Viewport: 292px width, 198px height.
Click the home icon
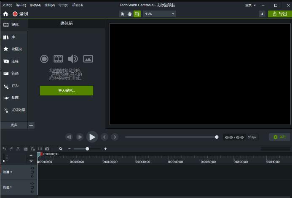pyautogui.click(x=5, y=14)
